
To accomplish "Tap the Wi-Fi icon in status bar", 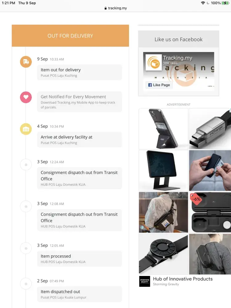I will tap(203, 3).
